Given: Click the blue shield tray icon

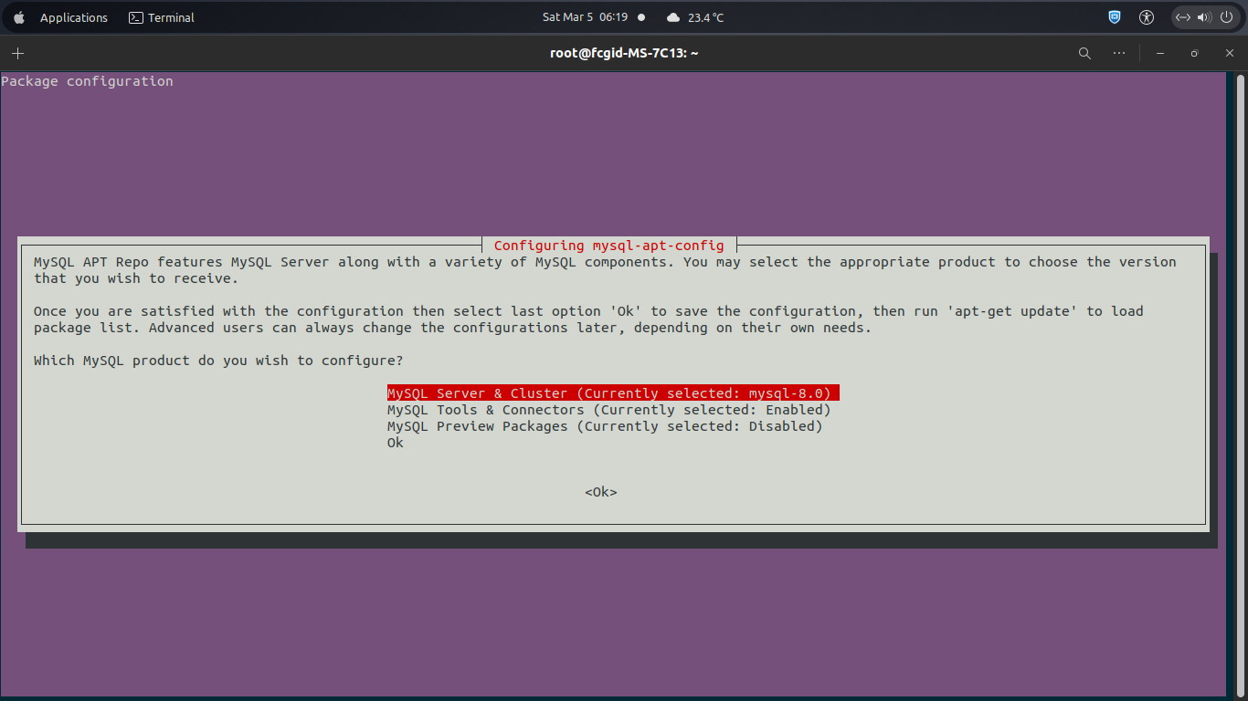Looking at the screenshot, I should [x=1115, y=17].
